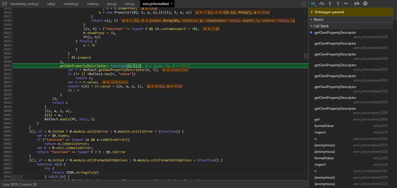This screenshot has width=397, height=188.
Task: Click 'Reflect.apply(Yt, this, i)' code line
Action: pos(70,119)
